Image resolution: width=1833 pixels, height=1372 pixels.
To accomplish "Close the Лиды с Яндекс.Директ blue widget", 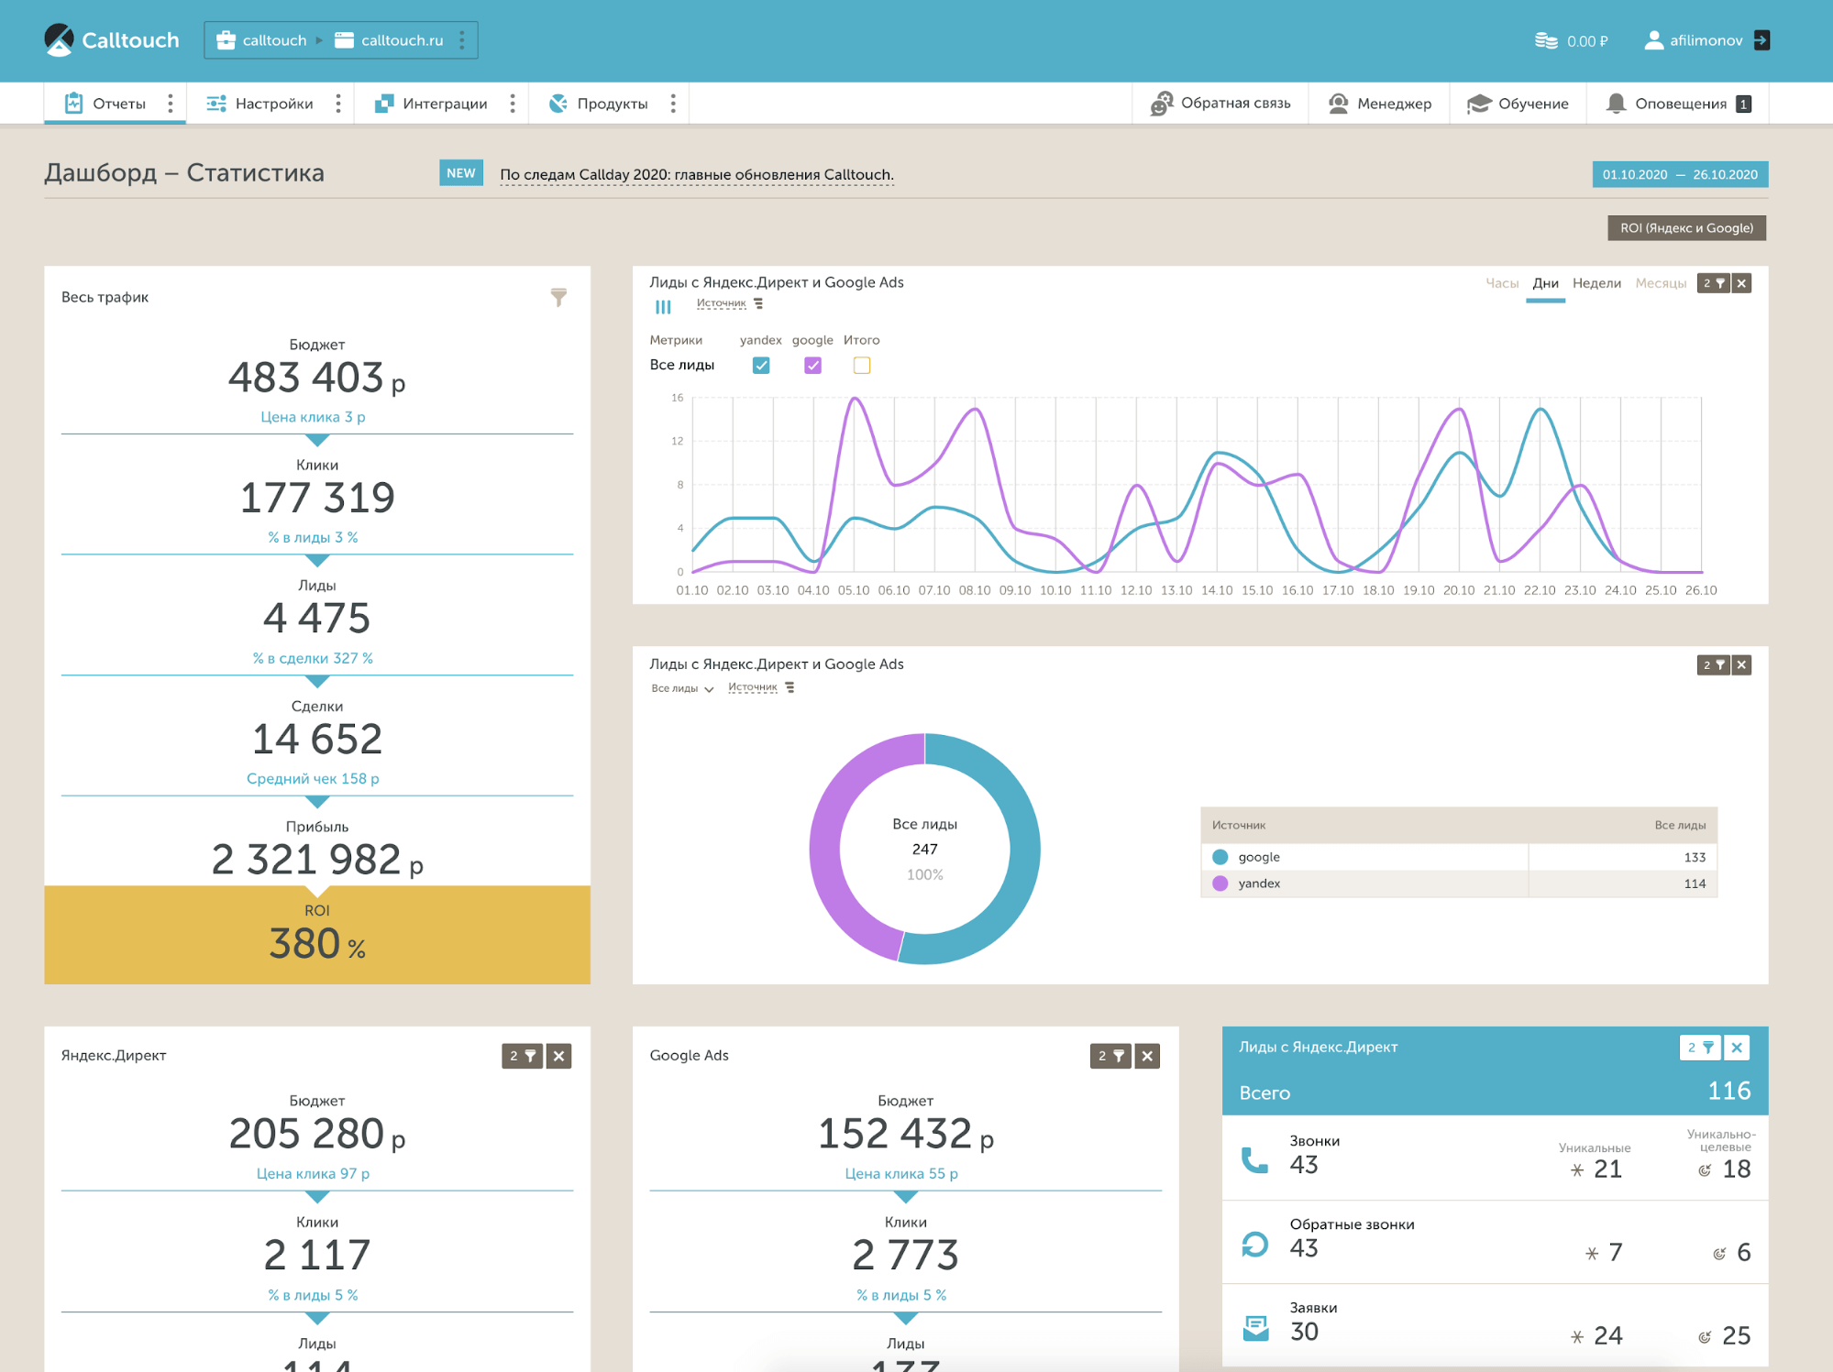I will pyautogui.click(x=1737, y=1047).
